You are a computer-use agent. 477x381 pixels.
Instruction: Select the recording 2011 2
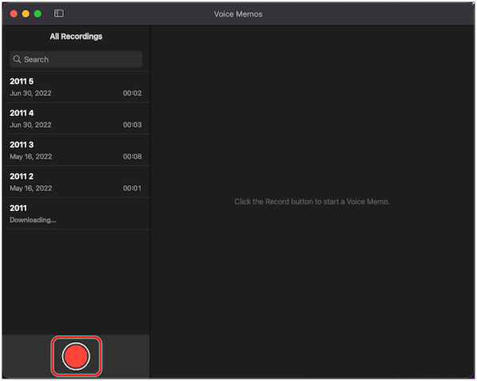point(76,182)
